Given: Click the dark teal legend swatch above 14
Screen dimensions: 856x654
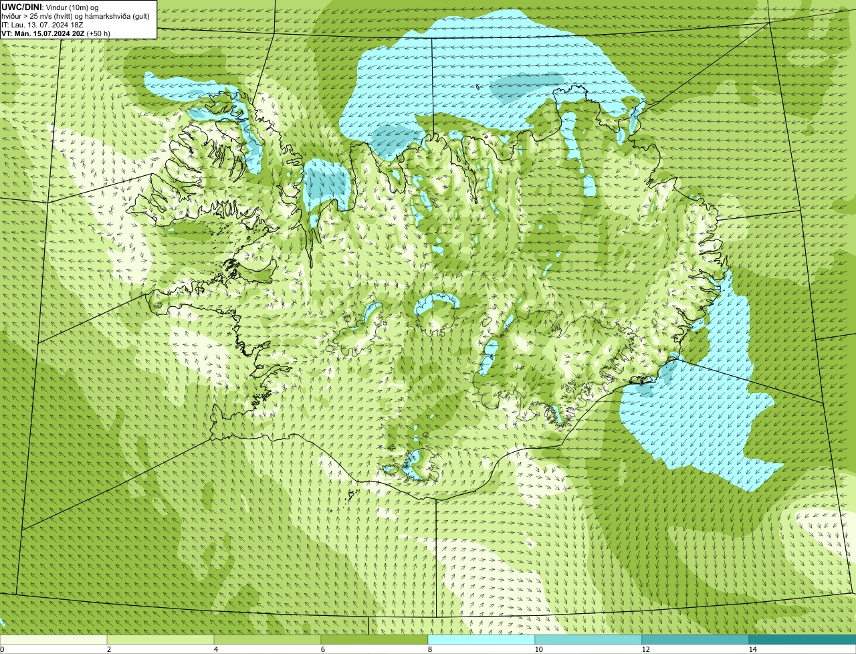Looking at the screenshot, I should pyautogui.click(x=802, y=640).
